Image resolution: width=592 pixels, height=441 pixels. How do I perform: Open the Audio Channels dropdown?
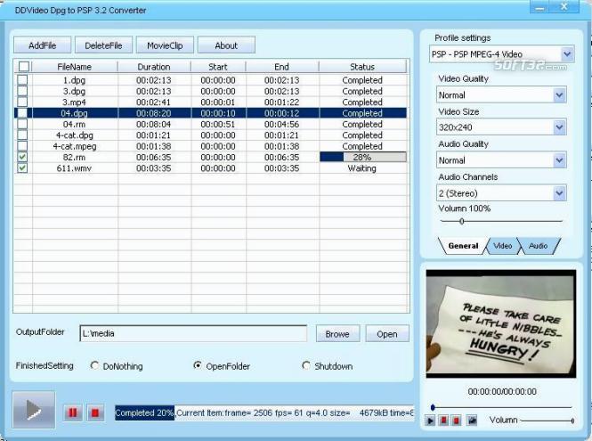560,193
